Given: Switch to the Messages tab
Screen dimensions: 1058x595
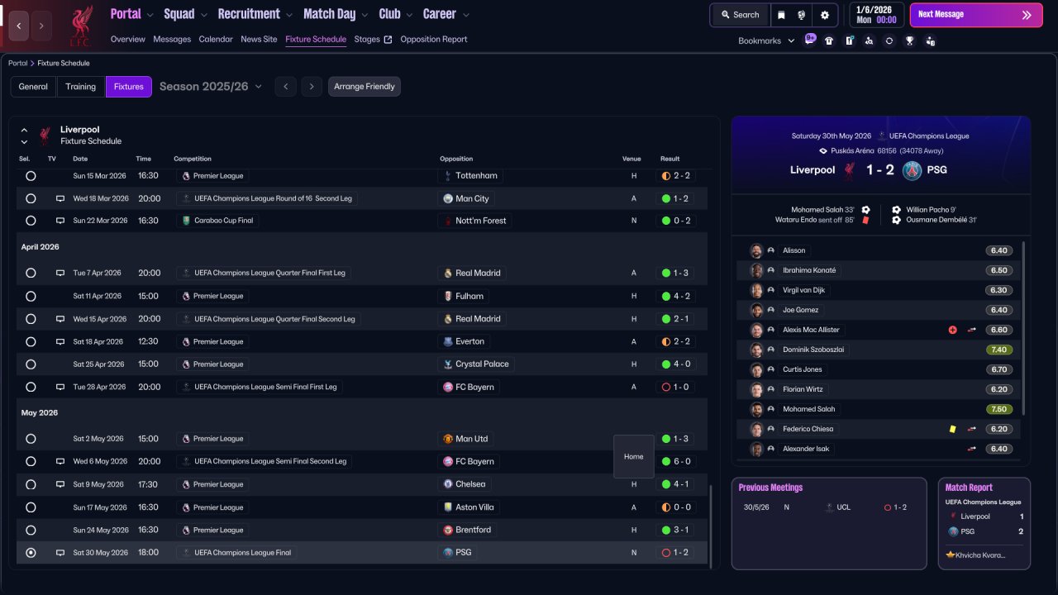Looking at the screenshot, I should 172,40.
